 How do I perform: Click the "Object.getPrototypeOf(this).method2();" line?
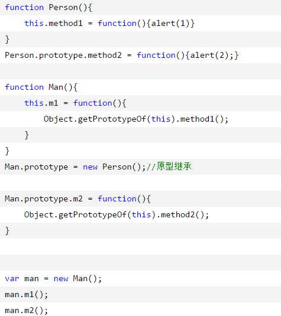pos(117,215)
